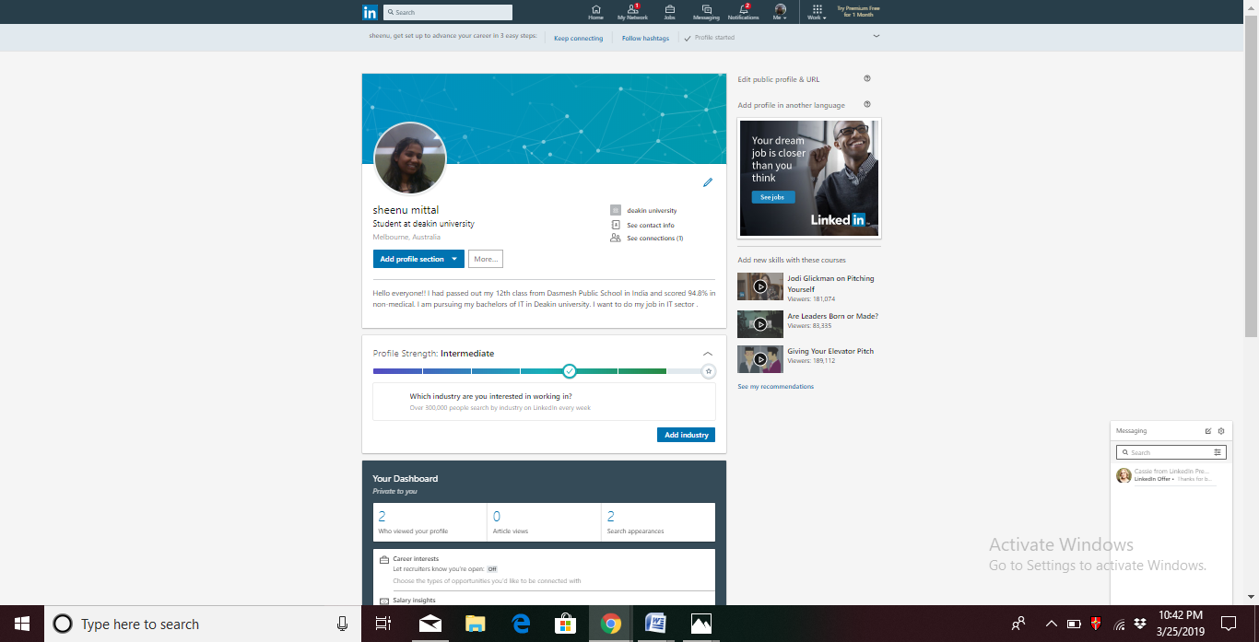Open the See contact info link
This screenshot has width=1259, height=642.
pos(650,225)
